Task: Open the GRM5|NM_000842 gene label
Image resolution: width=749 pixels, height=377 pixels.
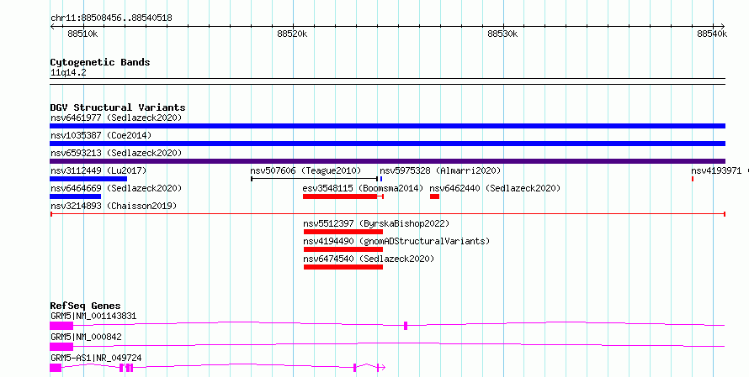Action: pyautogui.click(x=86, y=337)
